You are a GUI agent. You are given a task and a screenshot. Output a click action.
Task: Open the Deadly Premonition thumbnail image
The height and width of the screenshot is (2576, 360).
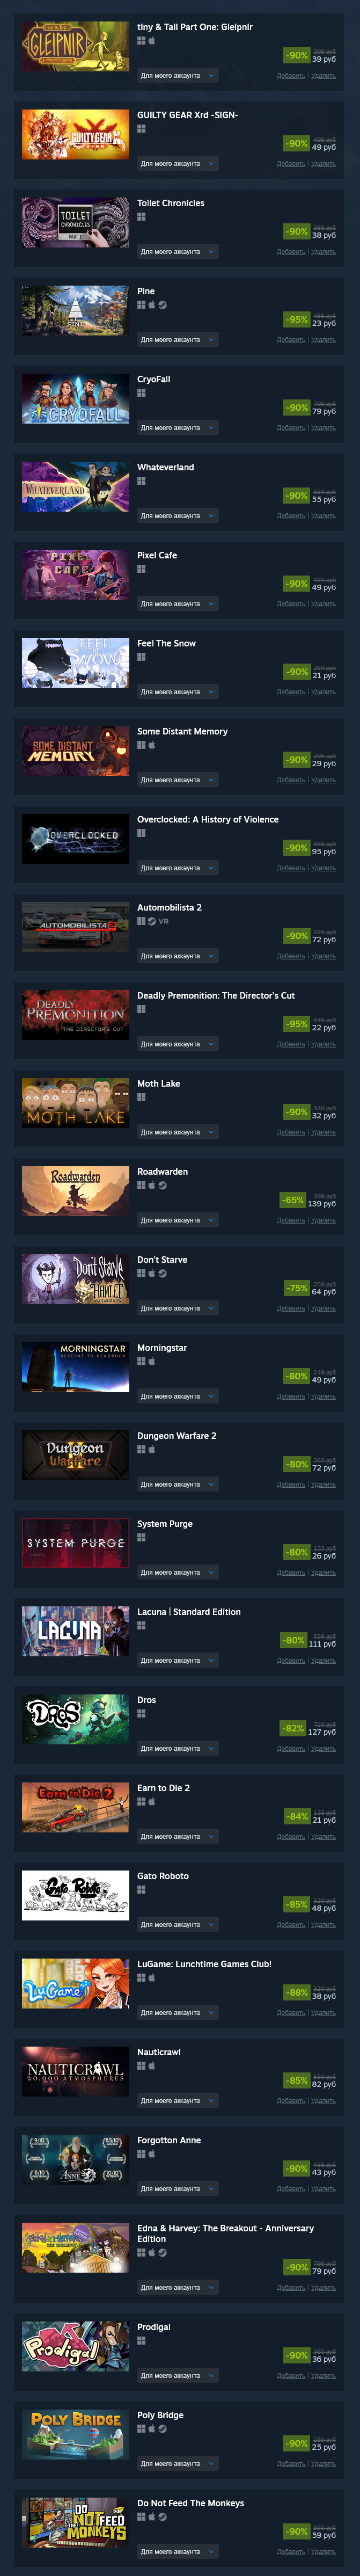(x=76, y=1014)
